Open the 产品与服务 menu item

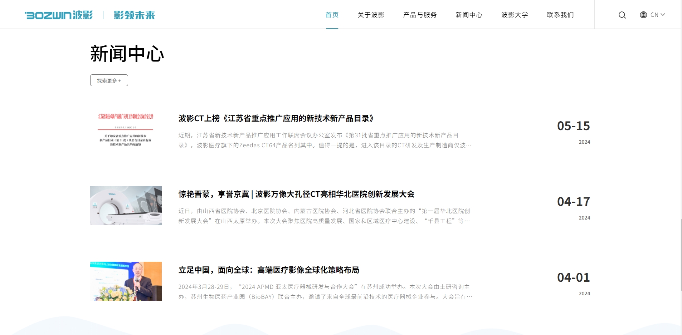coord(420,15)
